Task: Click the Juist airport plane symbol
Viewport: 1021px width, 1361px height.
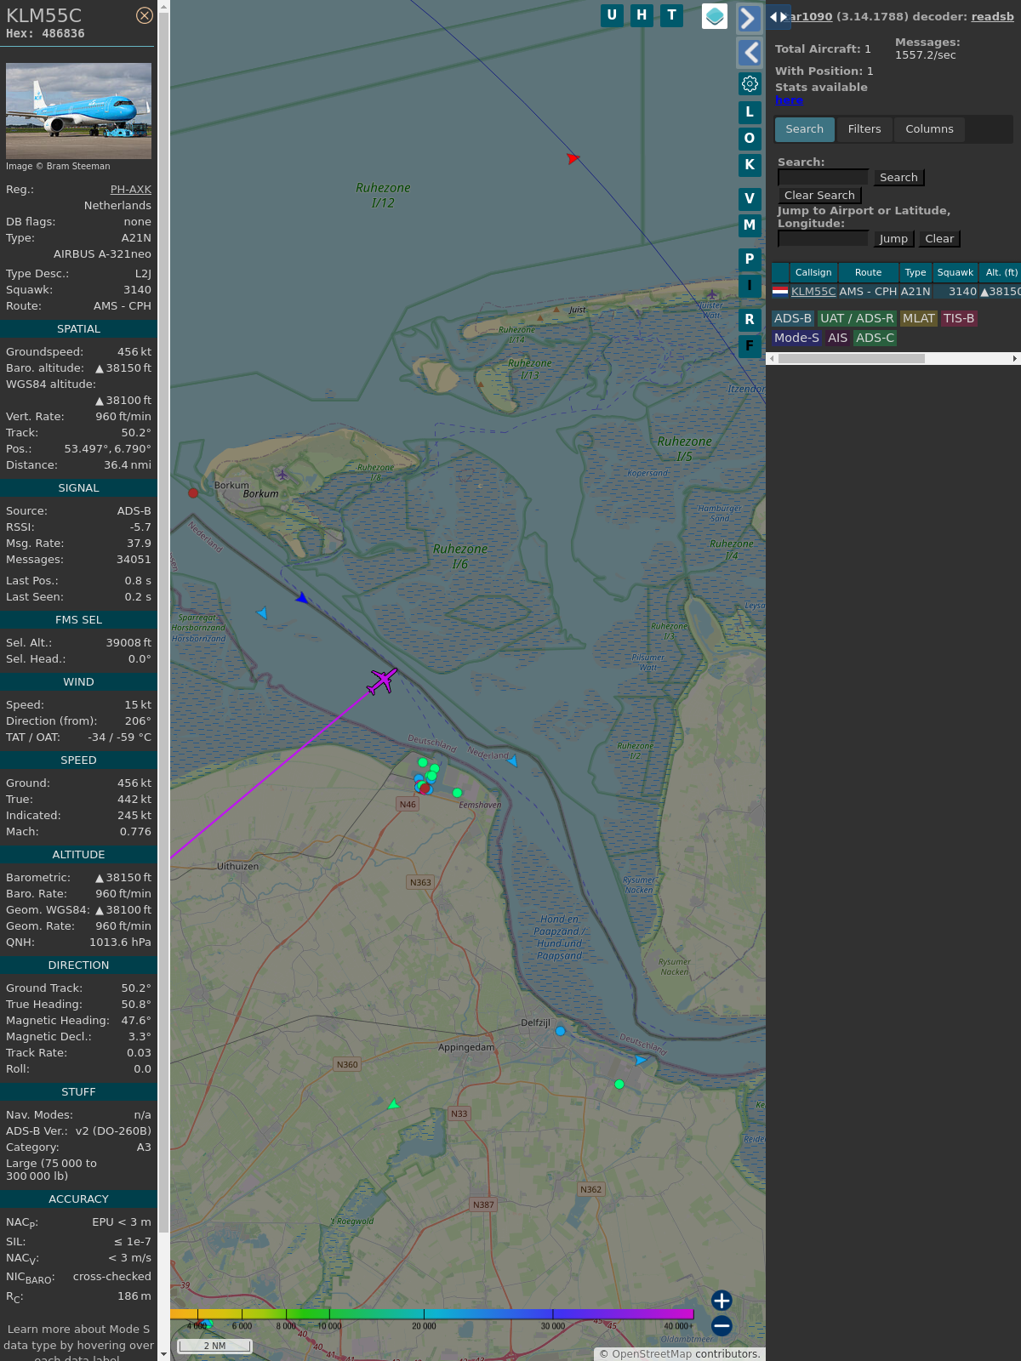Action: click(712, 295)
